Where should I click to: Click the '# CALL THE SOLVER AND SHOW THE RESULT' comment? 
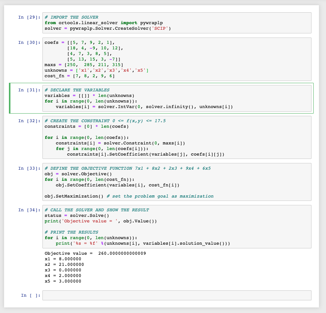97,210
